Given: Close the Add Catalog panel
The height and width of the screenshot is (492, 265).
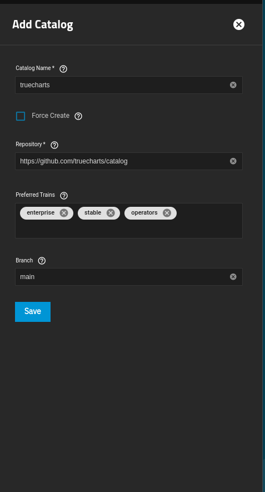Looking at the screenshot, I should pyautogui.click(x=239, y=24).
